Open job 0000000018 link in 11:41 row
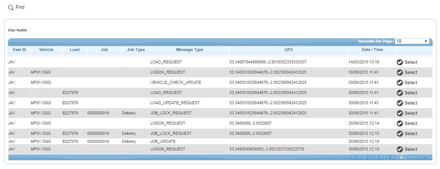This screenshot has height=169, width=440. [x=98, y=113]
